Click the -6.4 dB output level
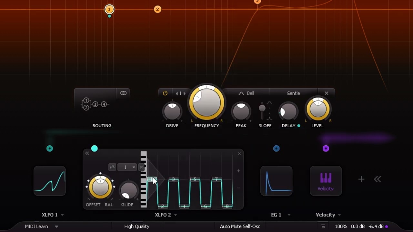 376,227
